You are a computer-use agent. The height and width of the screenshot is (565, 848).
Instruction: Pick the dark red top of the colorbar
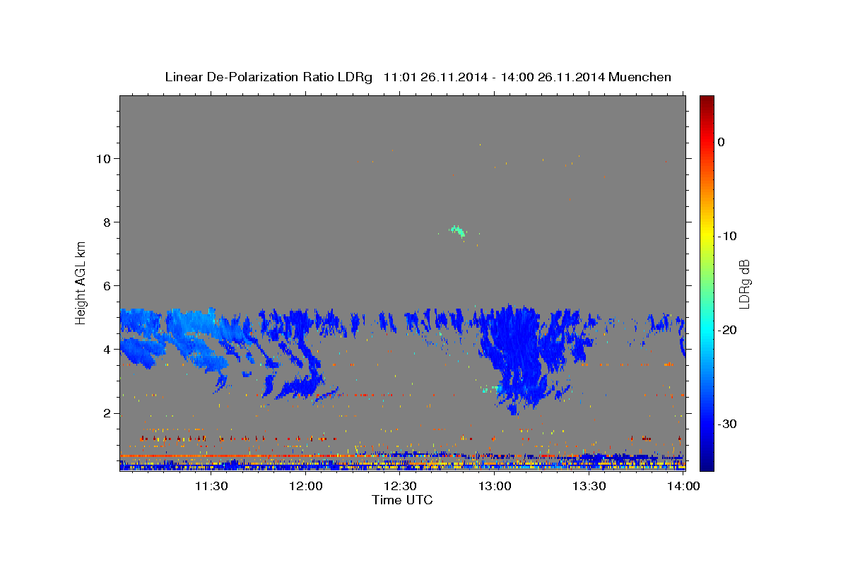[x=707, y=102]
